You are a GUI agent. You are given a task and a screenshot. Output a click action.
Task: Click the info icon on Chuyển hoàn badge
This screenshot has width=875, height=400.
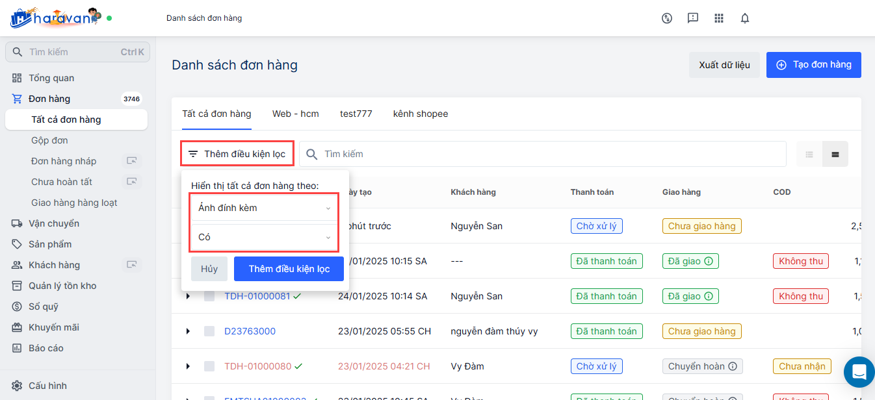point(733,366)
